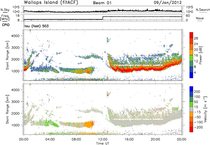Viewport: 210px width, 145px height.
Task: Click the "18" tick on the frequency axis
Action: click(x=18, y=16)
